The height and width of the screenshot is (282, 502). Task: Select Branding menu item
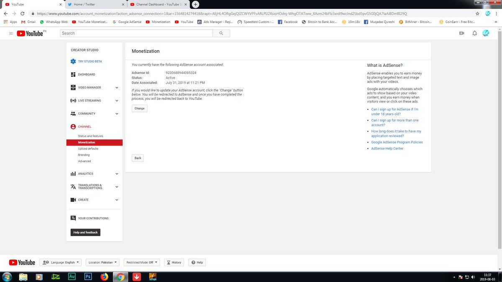coord(84,155)
